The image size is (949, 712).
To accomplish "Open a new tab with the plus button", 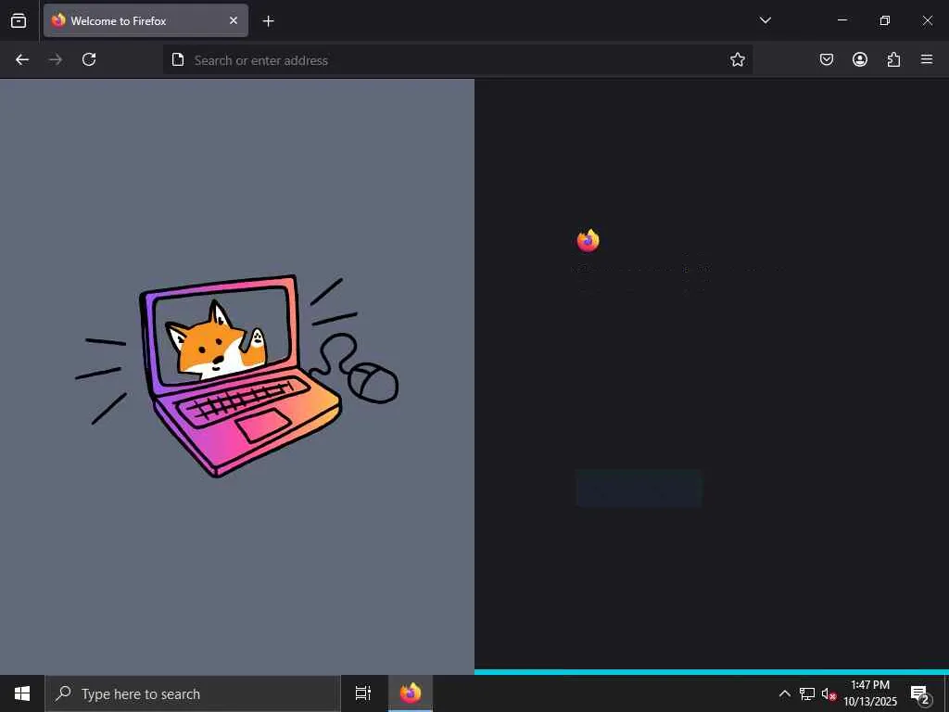I will point(268,21).
